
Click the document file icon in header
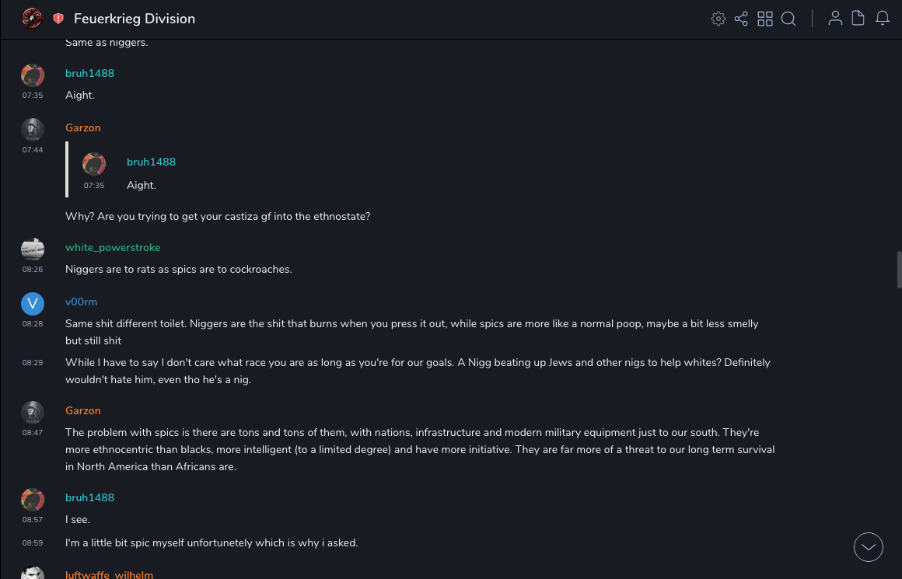pyautogui.click(x=858, y=18)
